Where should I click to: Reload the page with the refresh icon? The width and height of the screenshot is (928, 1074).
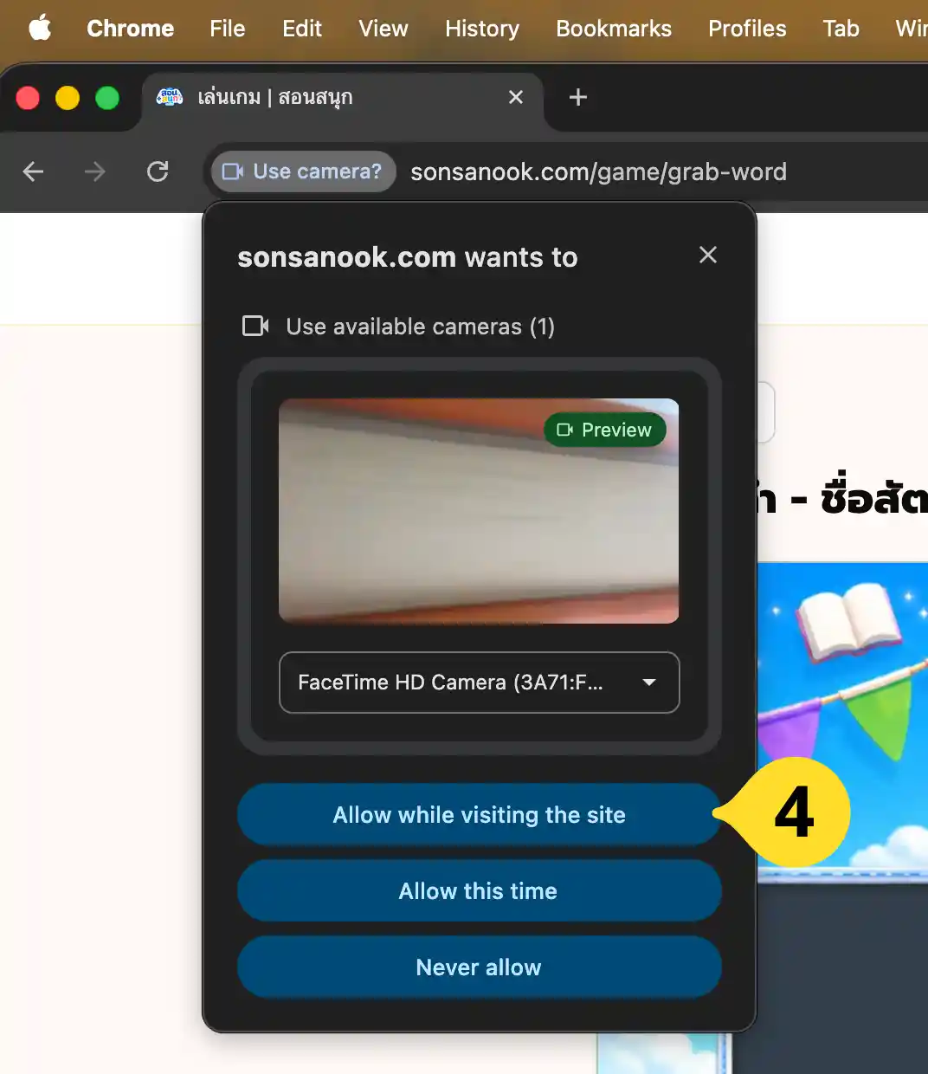click(158, 171)
